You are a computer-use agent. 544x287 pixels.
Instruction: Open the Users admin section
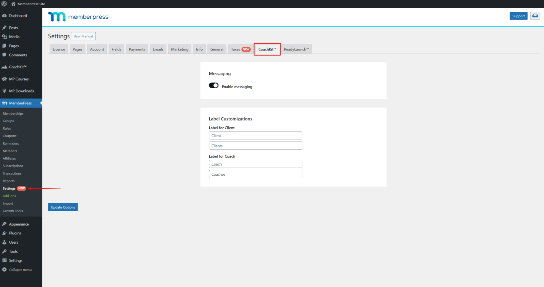point(13,242)
